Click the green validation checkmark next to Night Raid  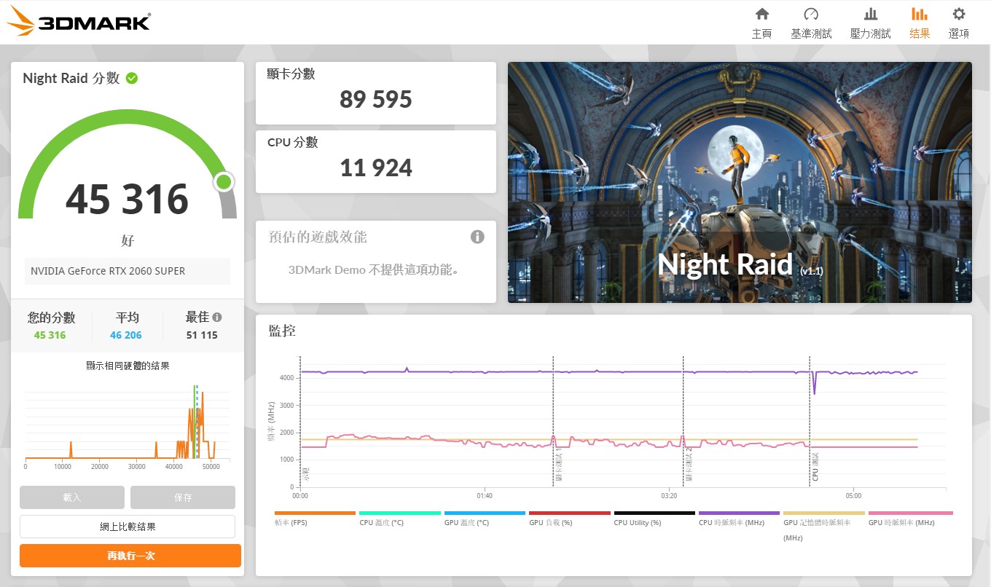[x=132, y=78]
